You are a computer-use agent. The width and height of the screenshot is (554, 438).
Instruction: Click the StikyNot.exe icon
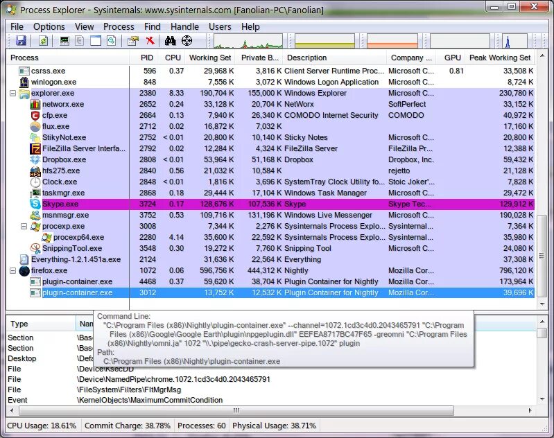[x=35, y=137]
